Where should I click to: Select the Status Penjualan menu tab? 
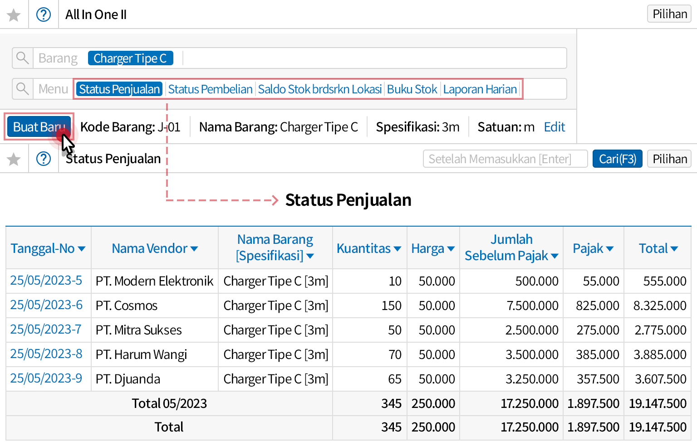(x=119, y=89)
